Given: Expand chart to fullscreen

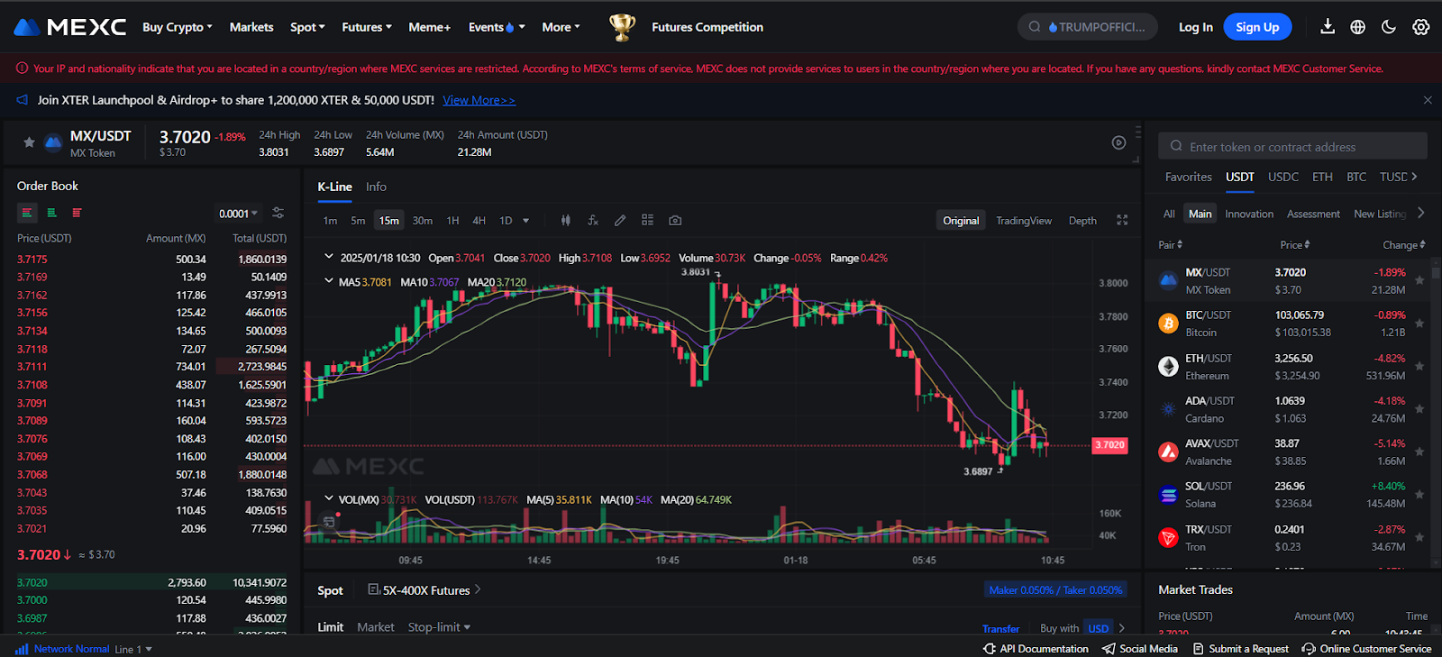Looking at the screenshot, I should click(x=1122, y=220).
